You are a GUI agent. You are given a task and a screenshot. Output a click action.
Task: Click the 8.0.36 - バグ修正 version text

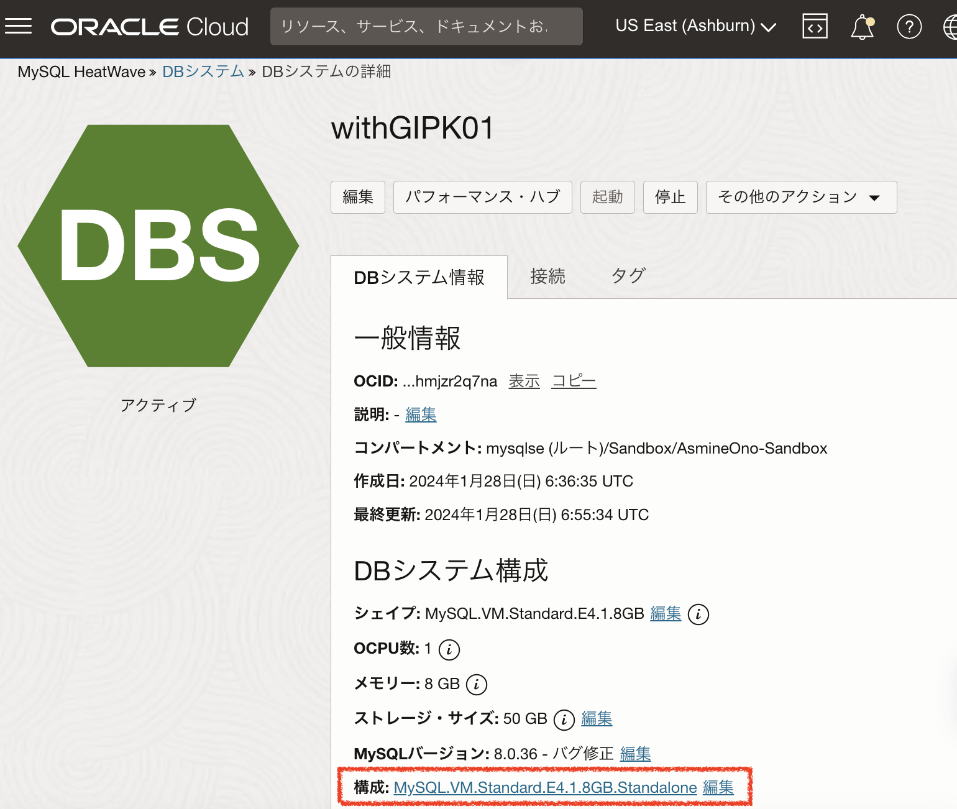pos(554,754)
